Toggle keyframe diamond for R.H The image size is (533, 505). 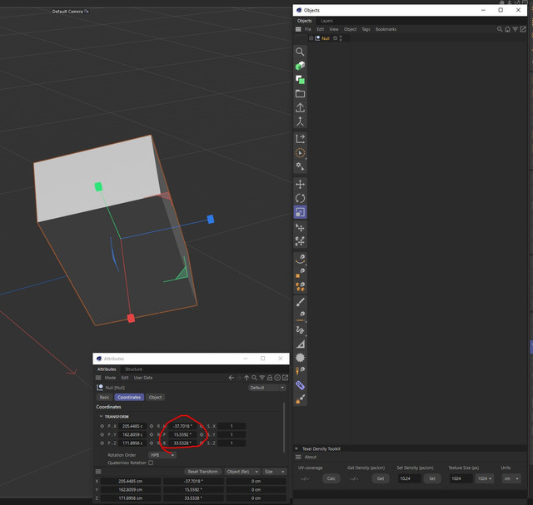[x=152, y=426]
